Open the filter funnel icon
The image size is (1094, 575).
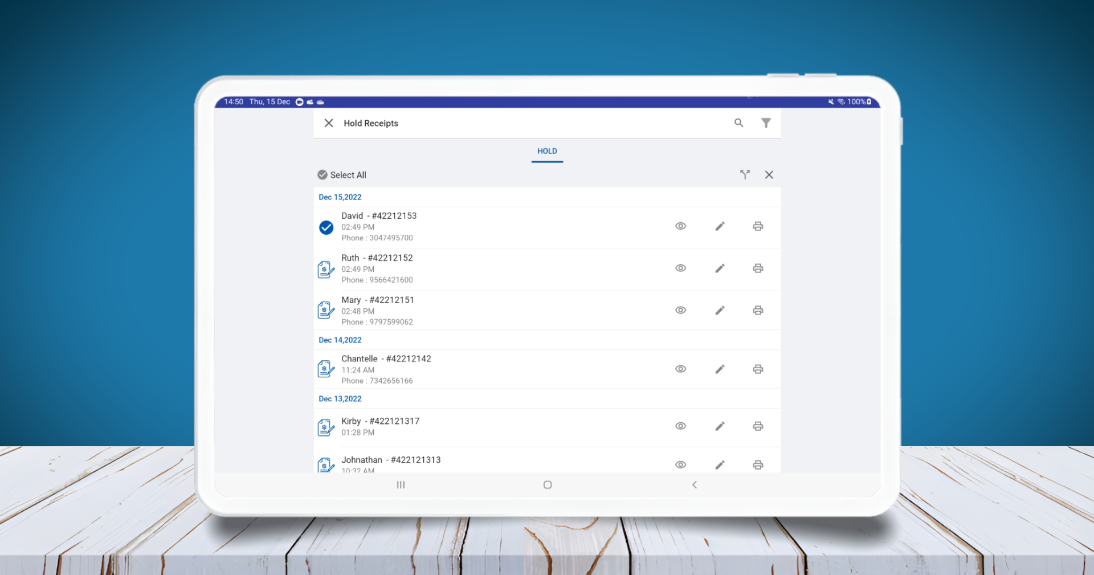click(x=766, y=123)
